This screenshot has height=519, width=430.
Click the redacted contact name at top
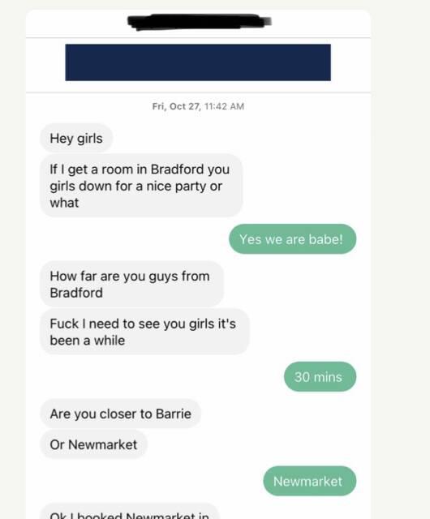tap(199, 22)
